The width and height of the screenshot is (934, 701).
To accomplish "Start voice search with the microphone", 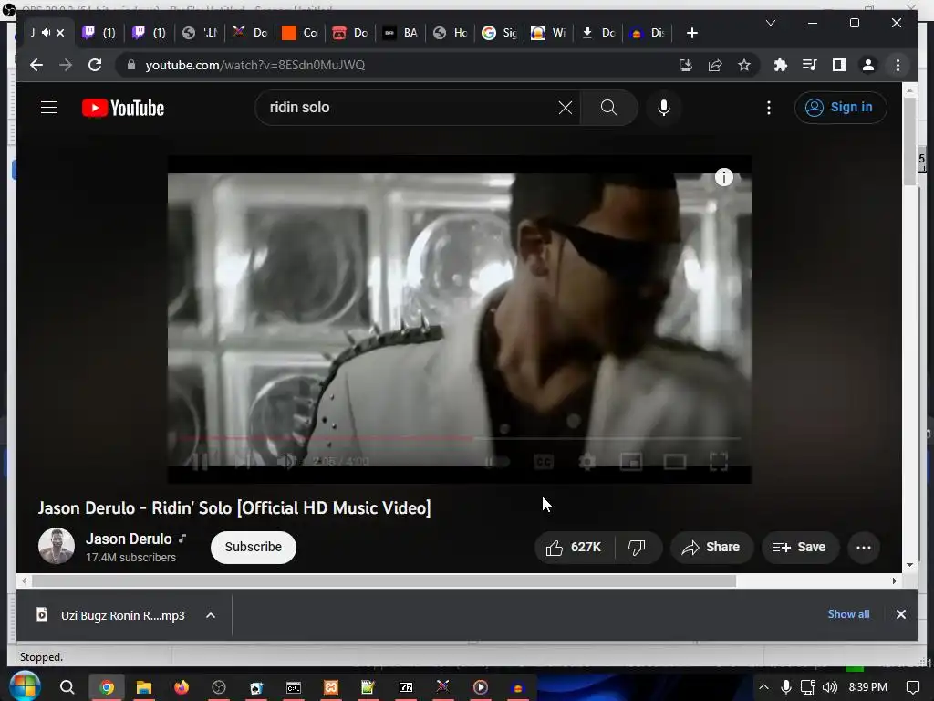I will [664, 108].
